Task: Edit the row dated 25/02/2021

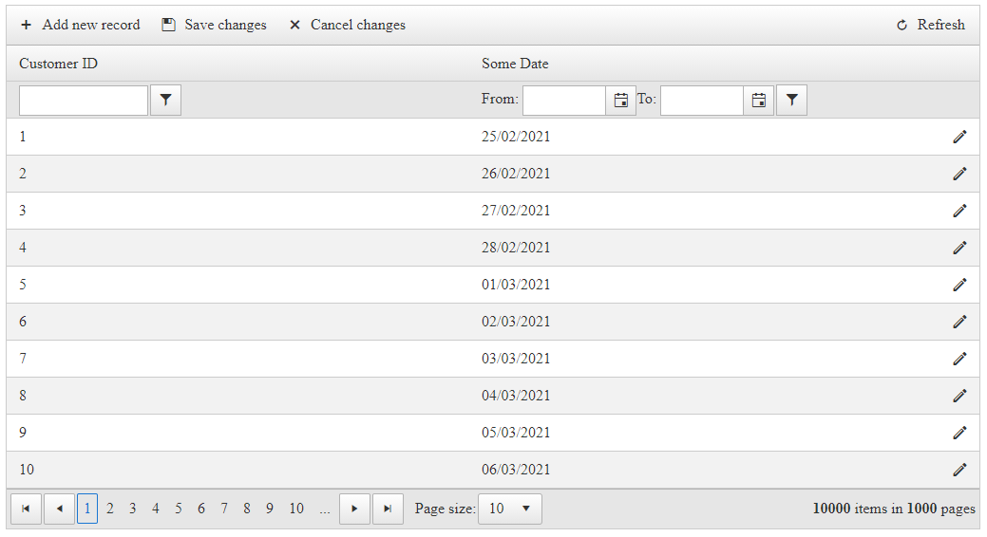Action: click(959, 137)
